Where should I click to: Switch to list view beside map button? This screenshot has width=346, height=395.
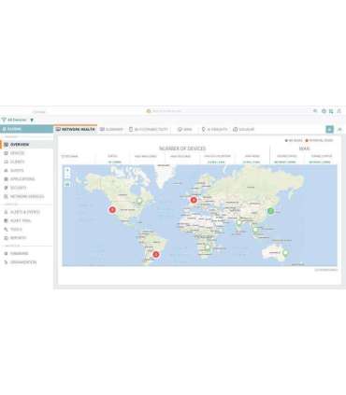pyautogui.click(x=339, y=129)
